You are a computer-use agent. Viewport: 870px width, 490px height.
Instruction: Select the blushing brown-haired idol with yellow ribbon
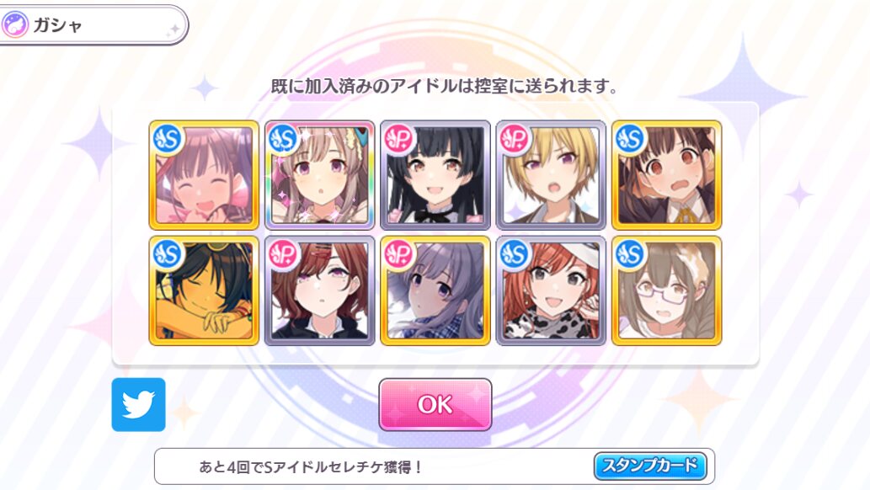(x=667, y=175)
